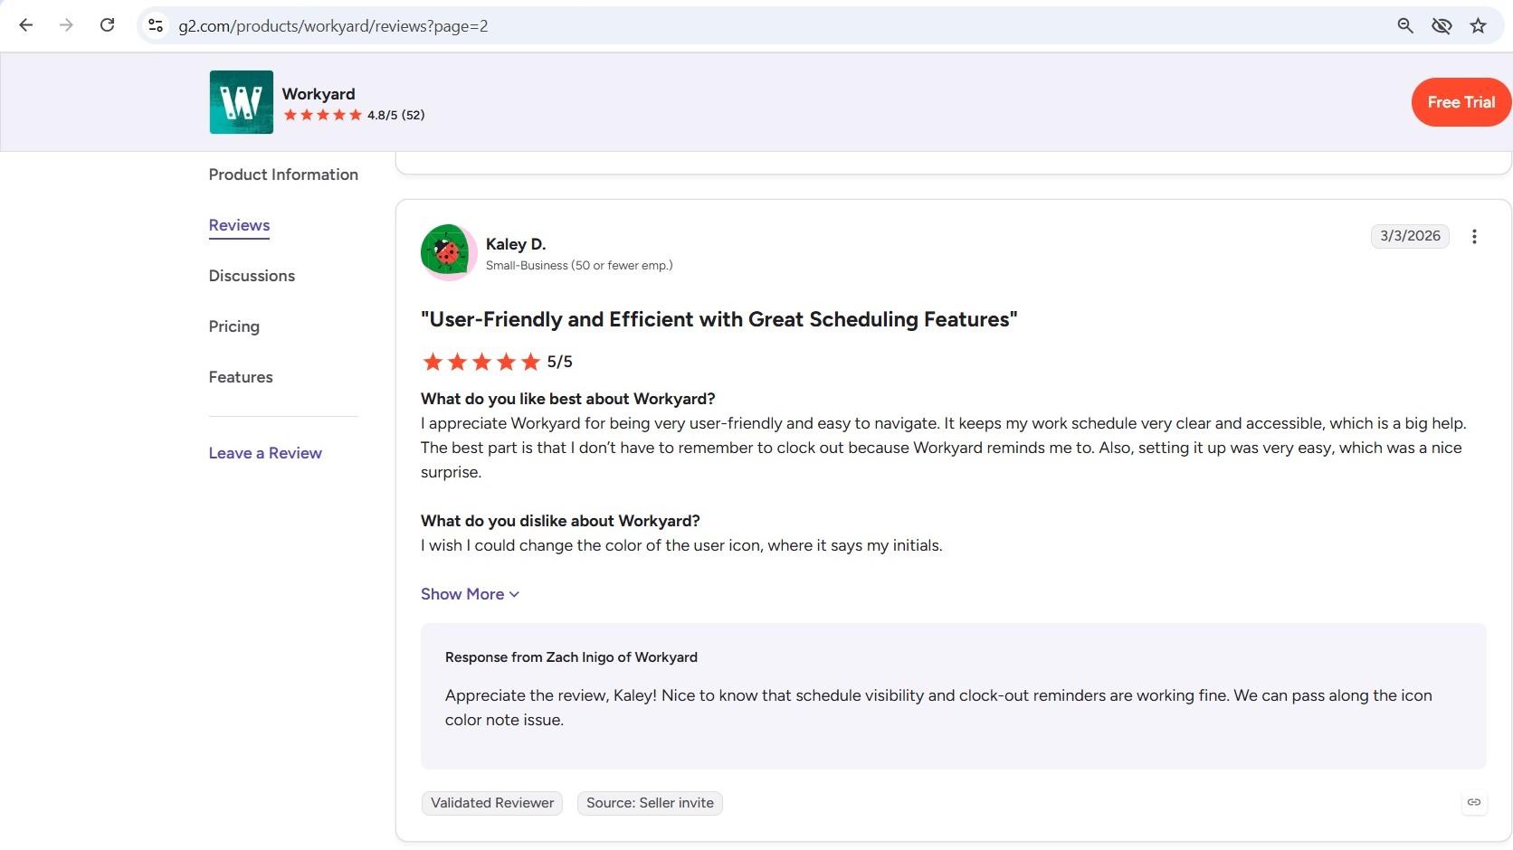Go back to the previous page
1513x850 pixels.
click(x=26, y=25)
